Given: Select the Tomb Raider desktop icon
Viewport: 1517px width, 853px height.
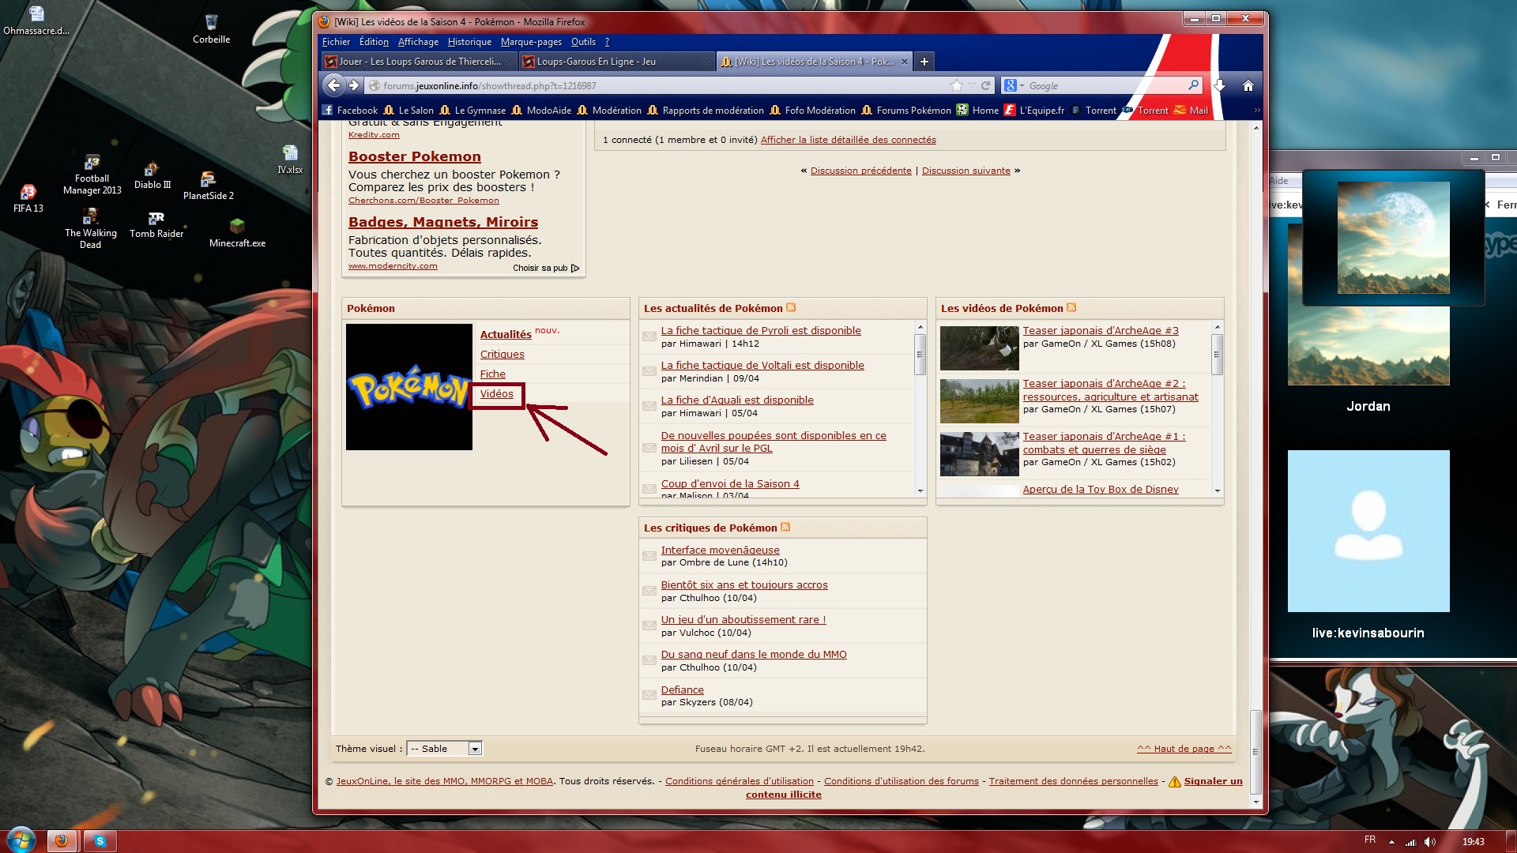Looking at the screenshot, I should [x=156, y=225].
